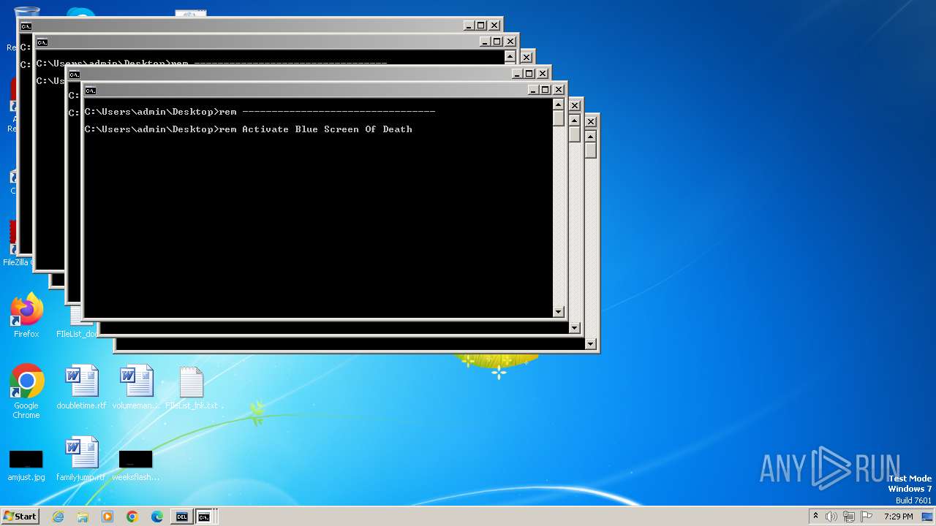The height and width of the screenshot is (526, 936).
Task: Launch Internet Explorer from the taskbar
Action: (x=58, y=517)
